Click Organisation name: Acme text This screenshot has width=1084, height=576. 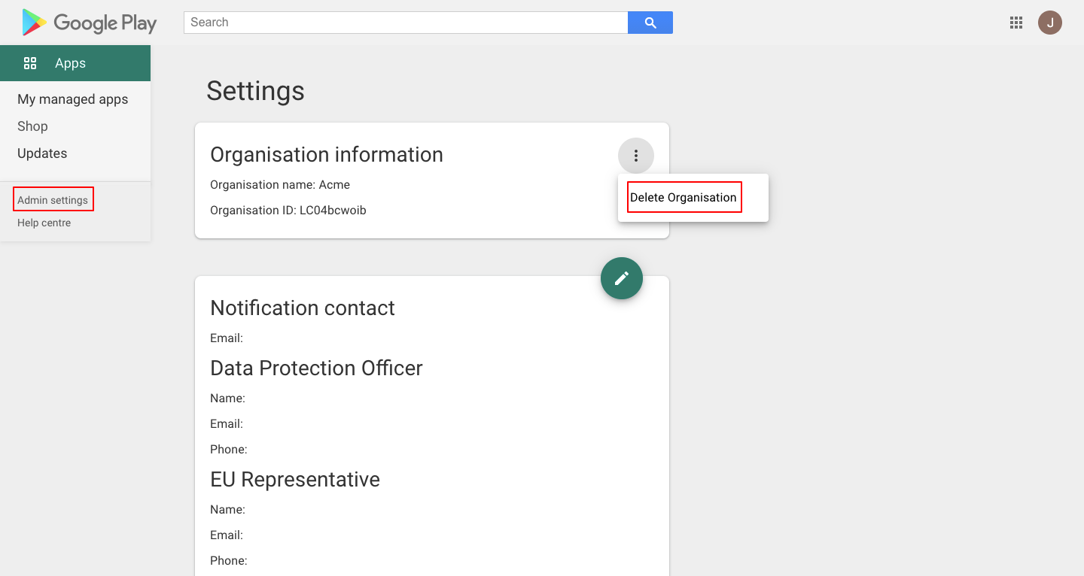pyautogui.click(x=280, y=185)
